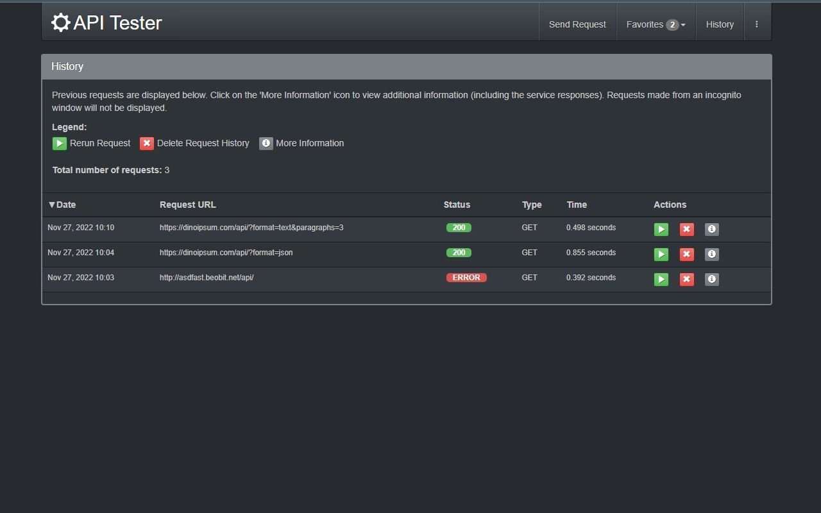Rerun the failed asdfast.beobit.net request
The image size is (821, 513).
661,279
